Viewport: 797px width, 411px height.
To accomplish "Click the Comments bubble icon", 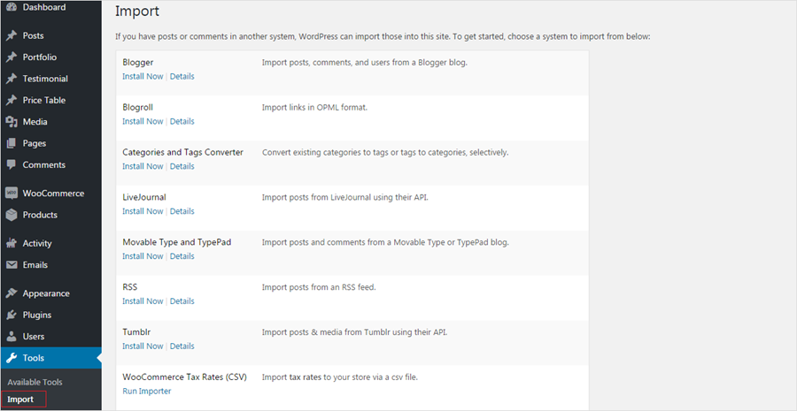I will click(x=11, y=165).
